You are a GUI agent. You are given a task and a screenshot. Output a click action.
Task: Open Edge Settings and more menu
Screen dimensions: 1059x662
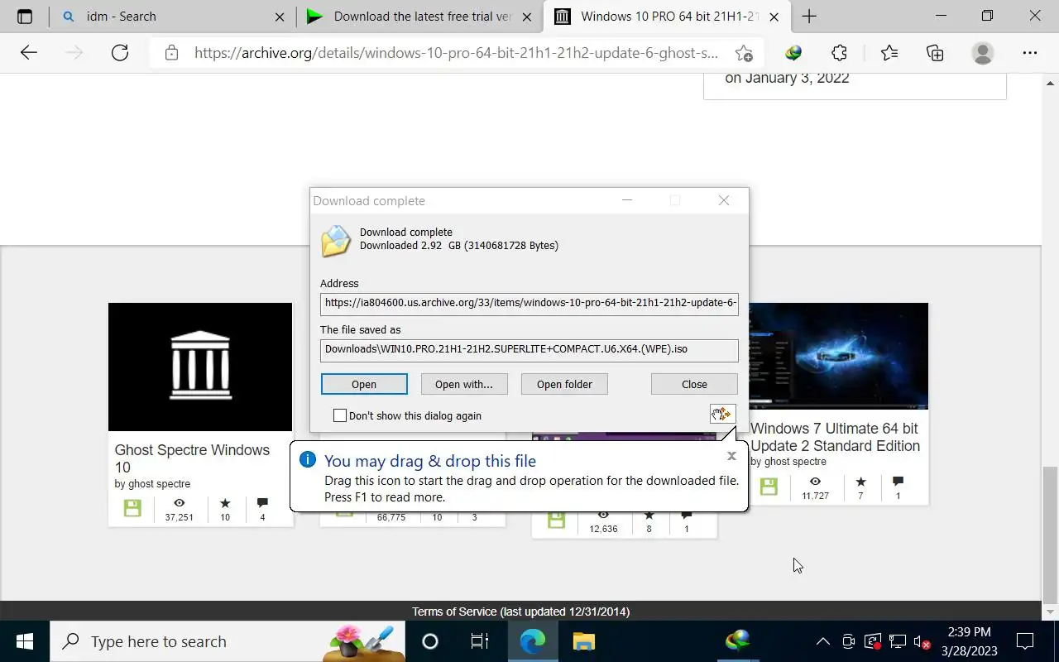click(x=1030, y=53)
